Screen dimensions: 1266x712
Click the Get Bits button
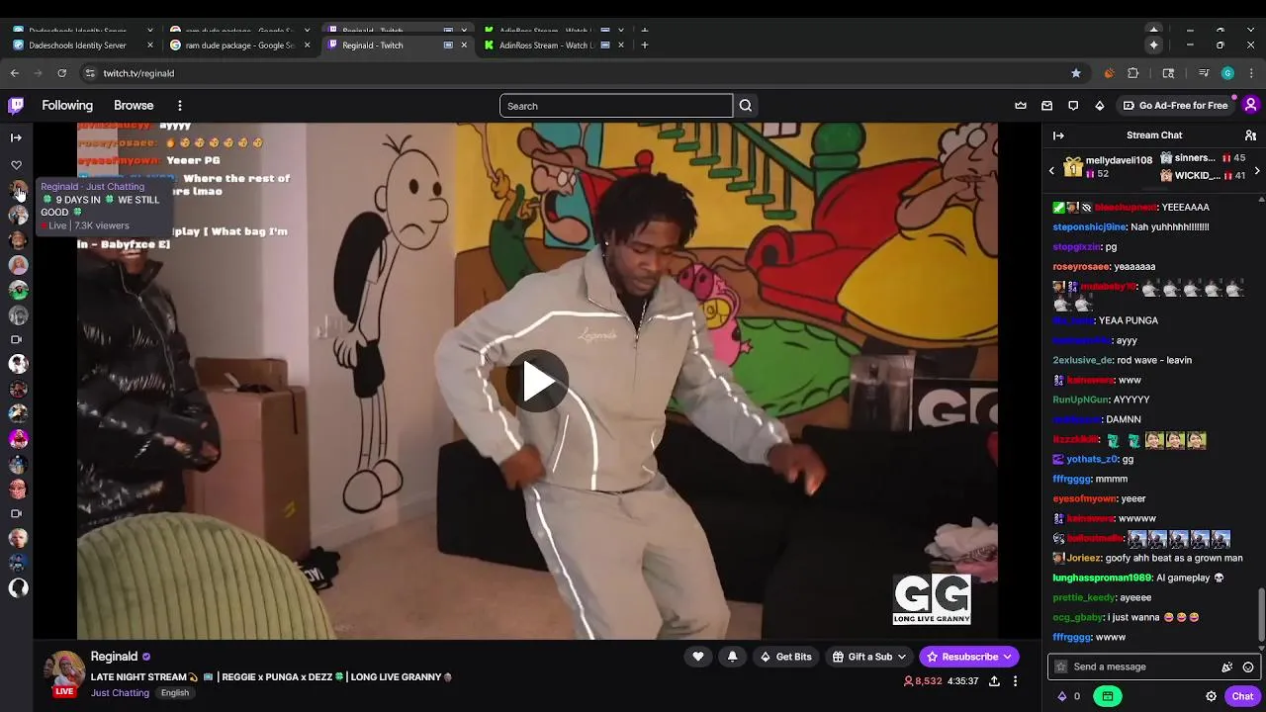[x=785, y=657]
